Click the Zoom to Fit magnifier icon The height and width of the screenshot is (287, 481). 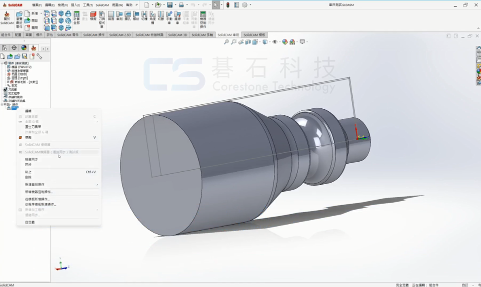coord(226,42)
